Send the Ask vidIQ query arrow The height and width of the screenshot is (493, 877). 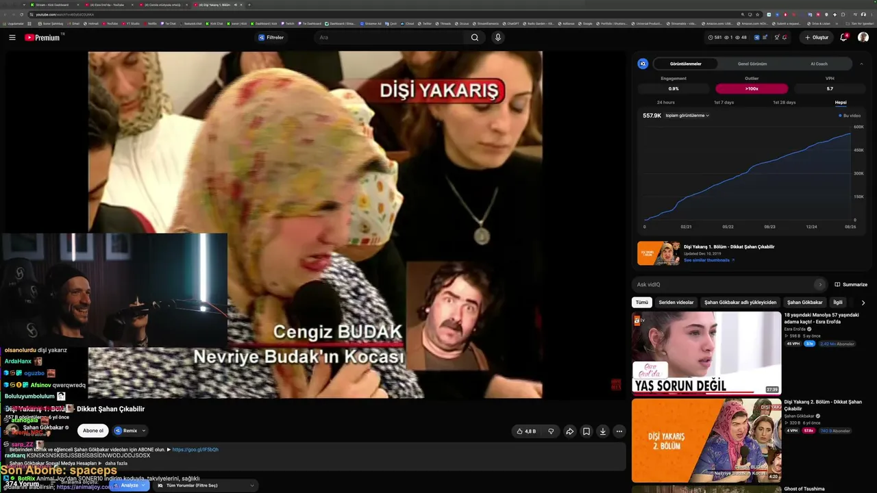820,285
